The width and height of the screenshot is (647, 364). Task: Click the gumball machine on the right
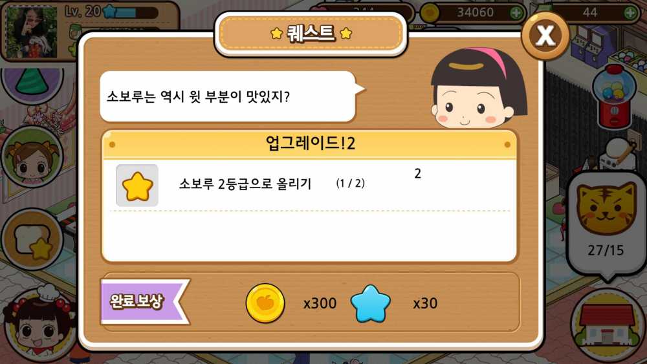tap(614, 96)
